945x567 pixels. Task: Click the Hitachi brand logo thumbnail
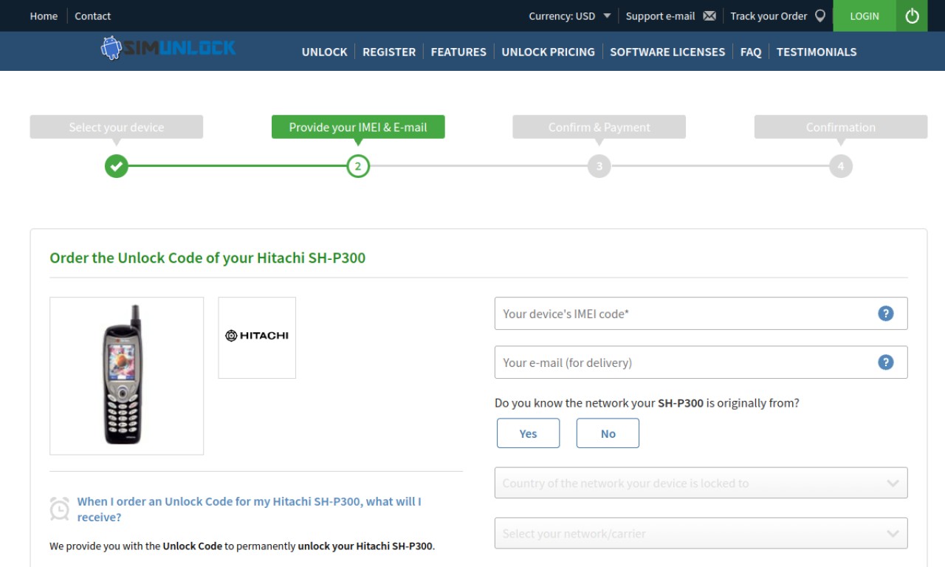(257, 337)
